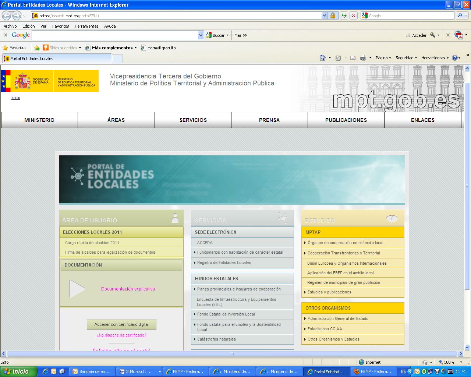
Task: Click the add to favorites bar star icon
Action: [37, 47]
